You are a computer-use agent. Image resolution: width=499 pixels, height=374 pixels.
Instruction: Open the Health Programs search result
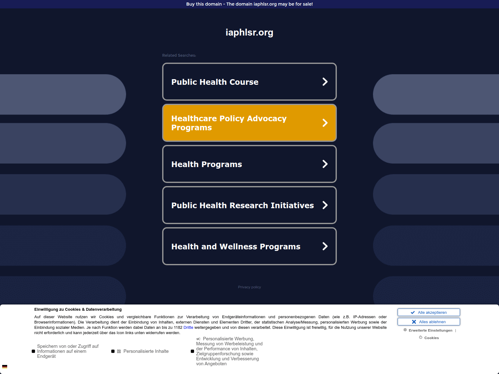pos(249,164)
